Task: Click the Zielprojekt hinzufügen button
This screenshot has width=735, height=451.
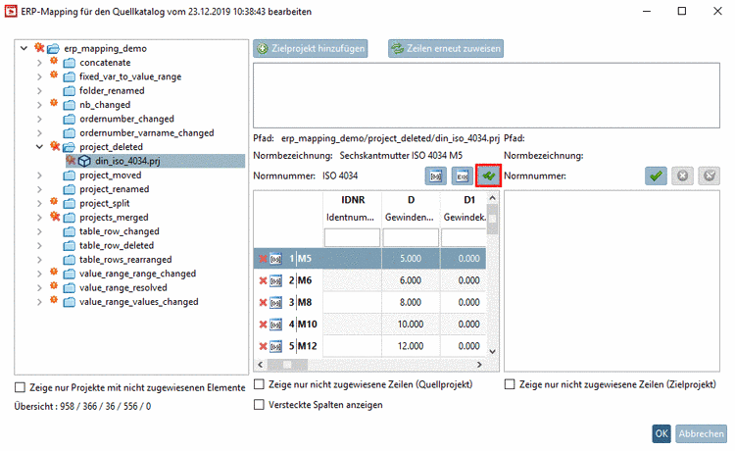Action: [x=311, y=49]
